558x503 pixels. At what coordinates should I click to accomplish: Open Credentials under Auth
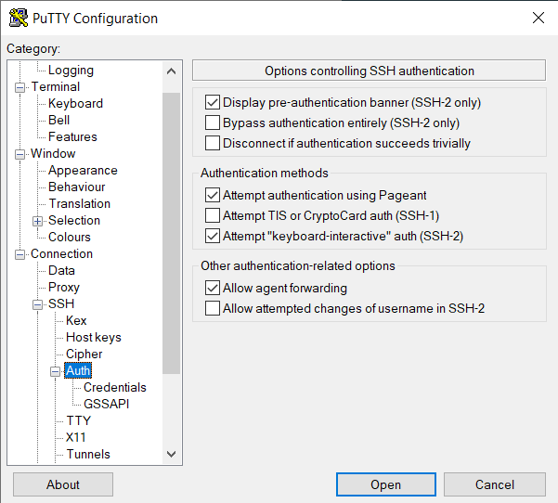point(115,387)
